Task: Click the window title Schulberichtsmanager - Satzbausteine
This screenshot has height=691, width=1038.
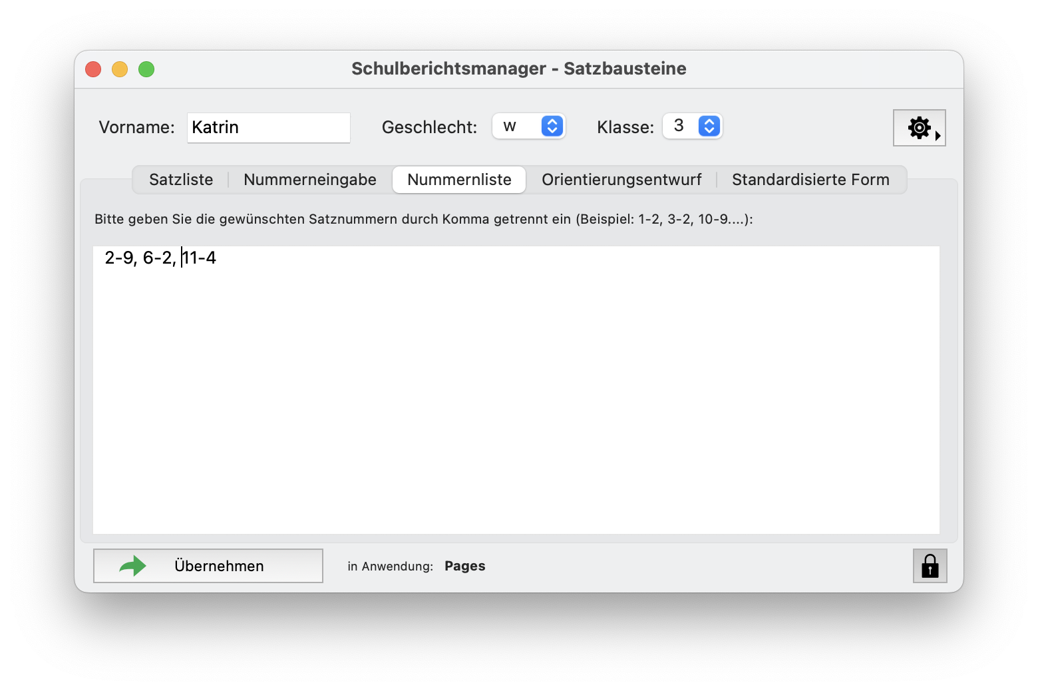Action: 519,69
